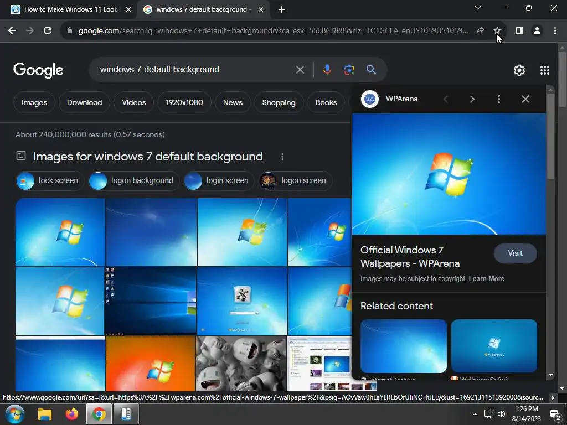Open the Windows Start orb
The image size is (567, 425).
(15, 414)
